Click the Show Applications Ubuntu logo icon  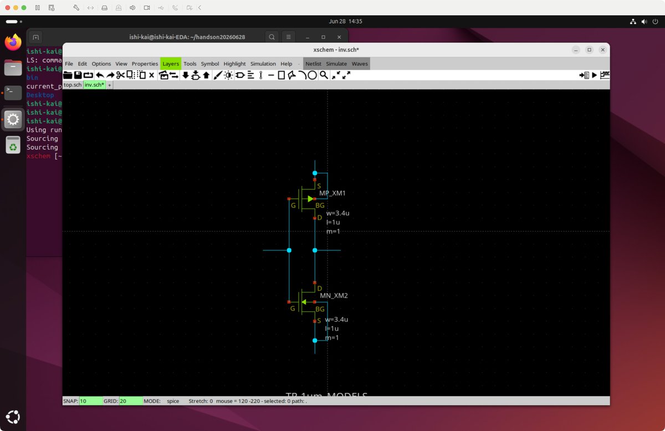(x=13, y=417)
